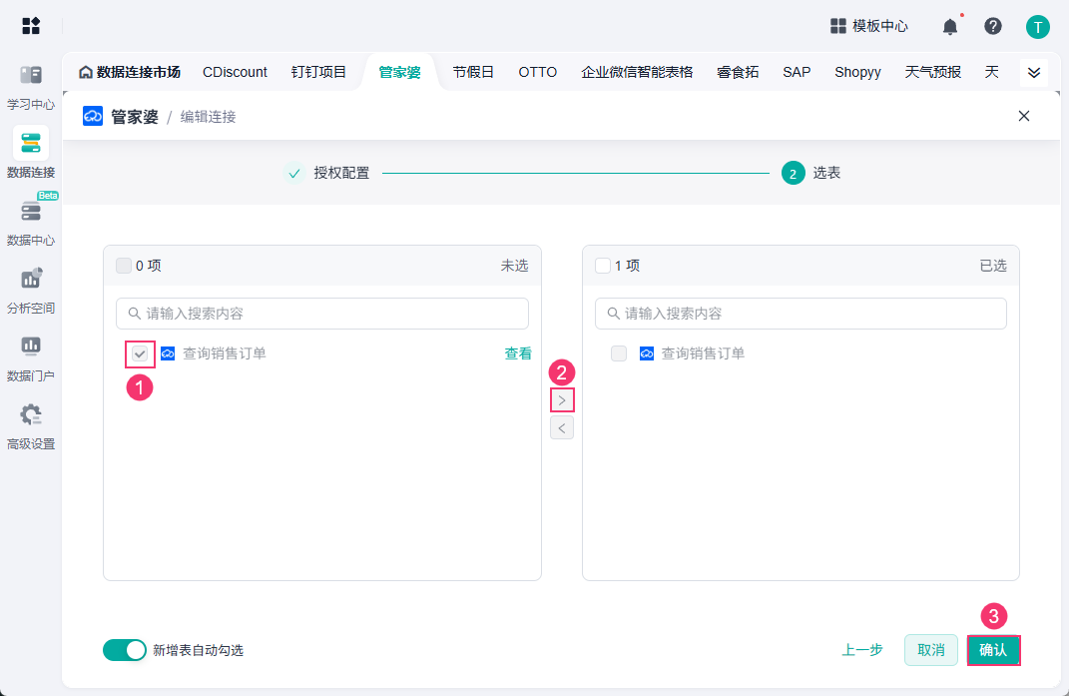Toggle select-all checkbox for 1 项 已选
1069x696 pixels.
coord(603,266)
